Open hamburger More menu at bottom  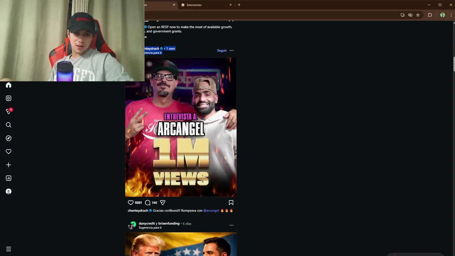tap(9, 249)
